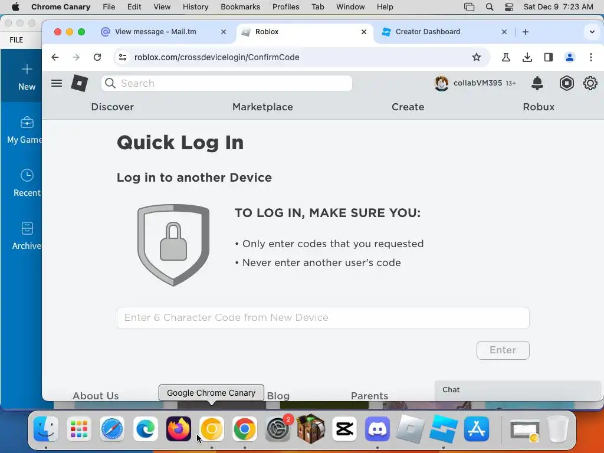Open a new tab with plus button
Viewport: 604px width, 453px height.
click(x=526, y=32)
